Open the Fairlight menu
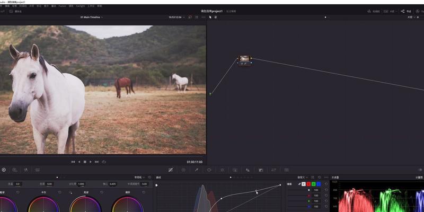This screenshot has height=212, width=424. (x=81, y=6)
